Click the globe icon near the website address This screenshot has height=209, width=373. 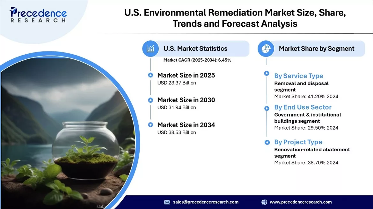tap(264, 202)
